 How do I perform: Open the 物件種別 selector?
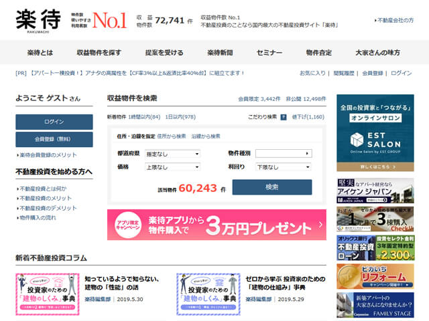click(x=284, y=153)
